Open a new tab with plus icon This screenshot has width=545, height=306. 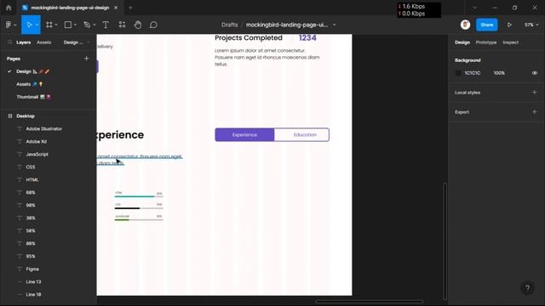[130, 8]
